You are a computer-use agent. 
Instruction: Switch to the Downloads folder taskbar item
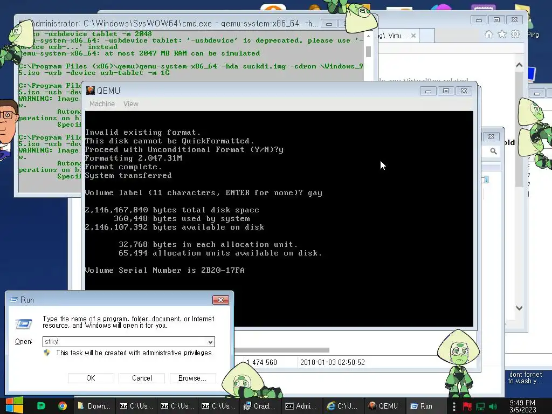pyautogui.click(x=94, y=406)
